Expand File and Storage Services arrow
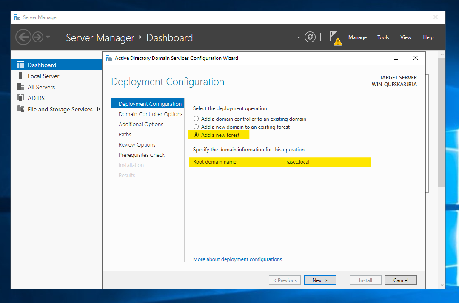Image resolution: width=459 pixels, height=303 pixels. pos(98,109)
